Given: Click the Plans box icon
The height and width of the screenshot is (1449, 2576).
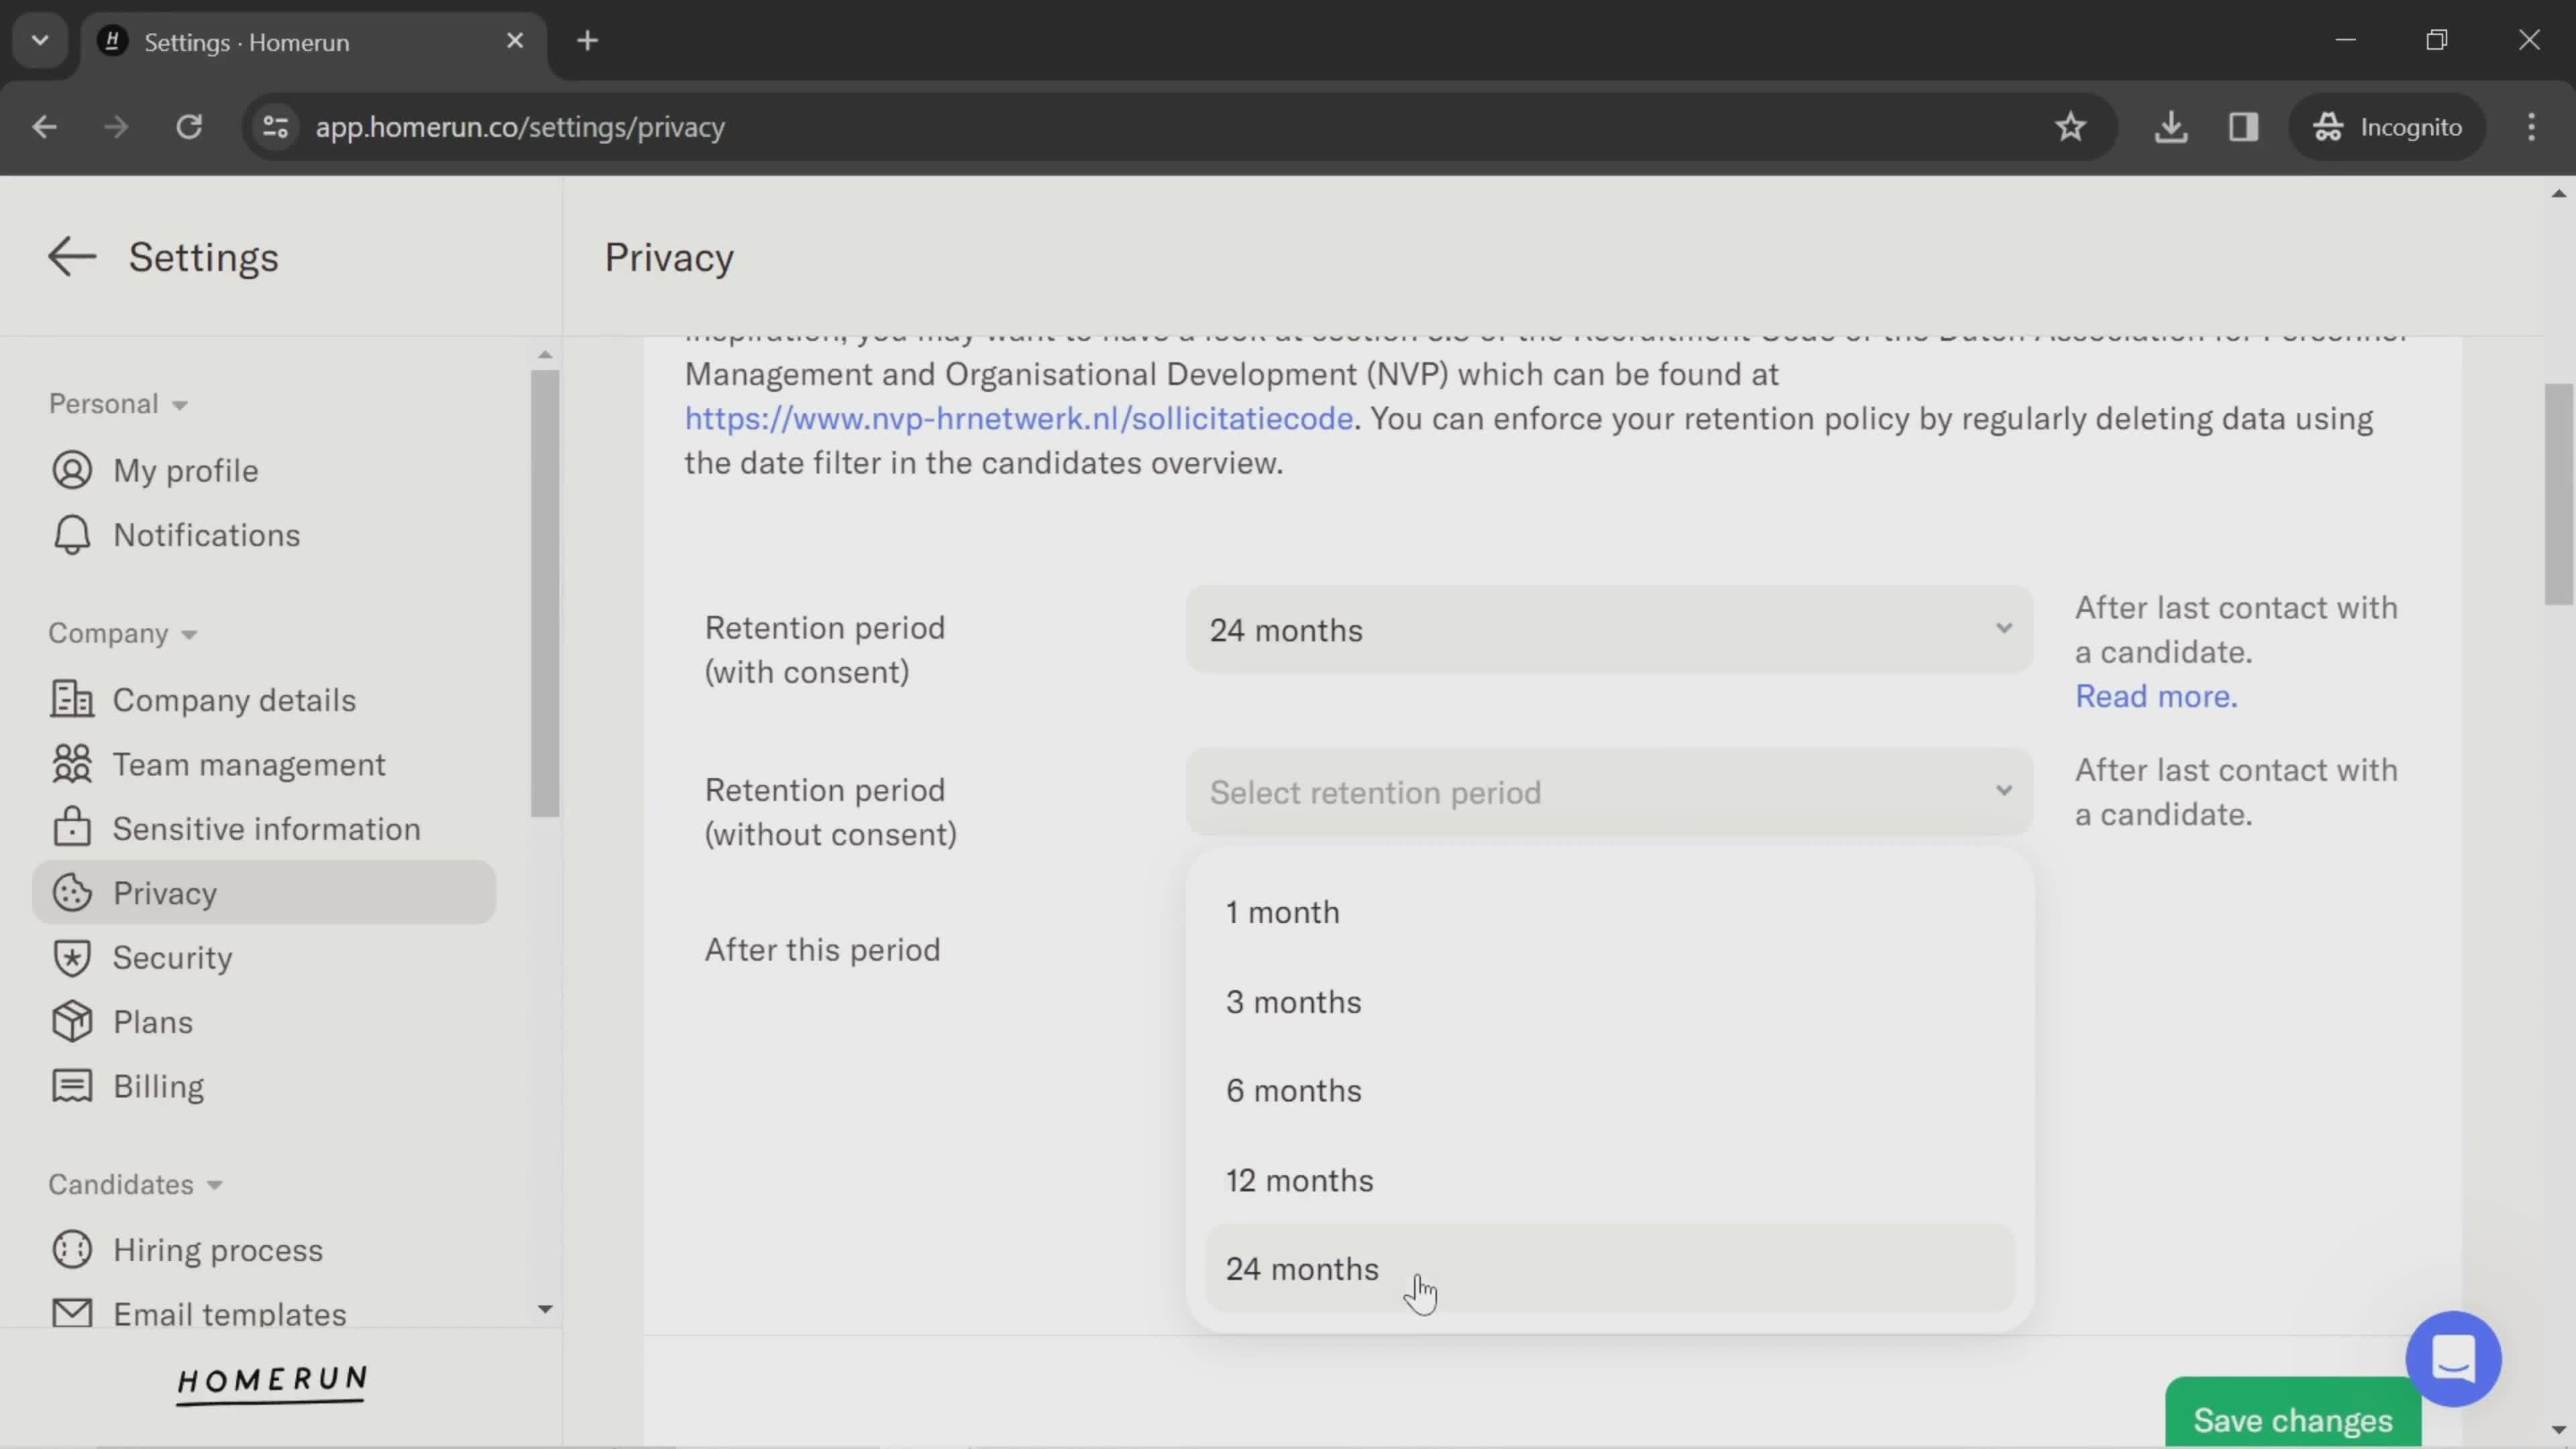Looking at the screenshot, I should (x=72, y=1021).
